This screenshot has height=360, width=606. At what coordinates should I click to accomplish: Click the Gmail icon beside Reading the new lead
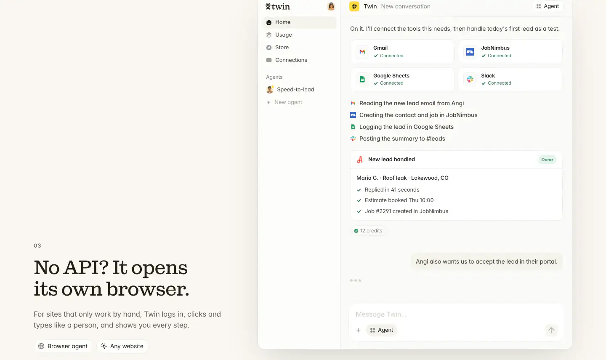353,103
